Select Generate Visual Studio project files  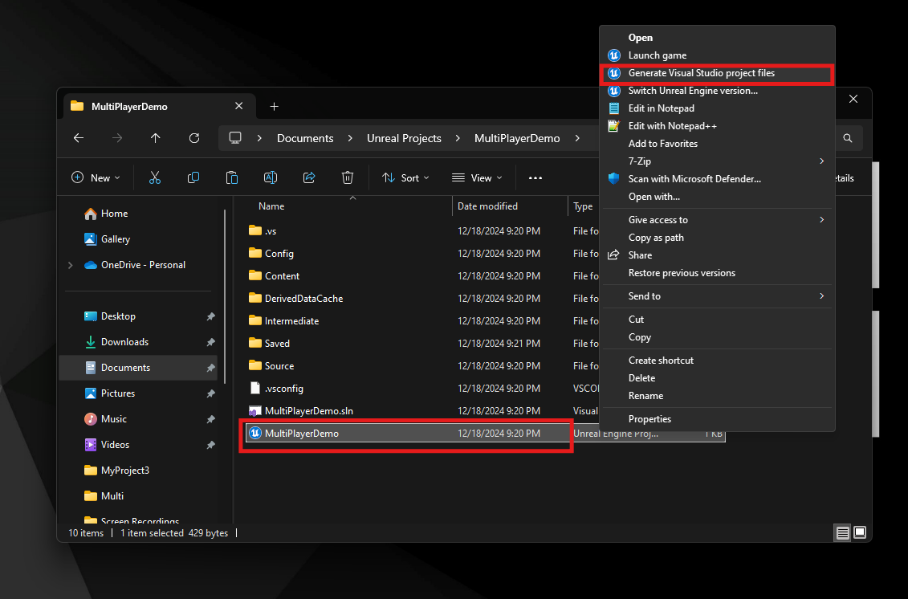pyautogui.click(x=701, y=73)
